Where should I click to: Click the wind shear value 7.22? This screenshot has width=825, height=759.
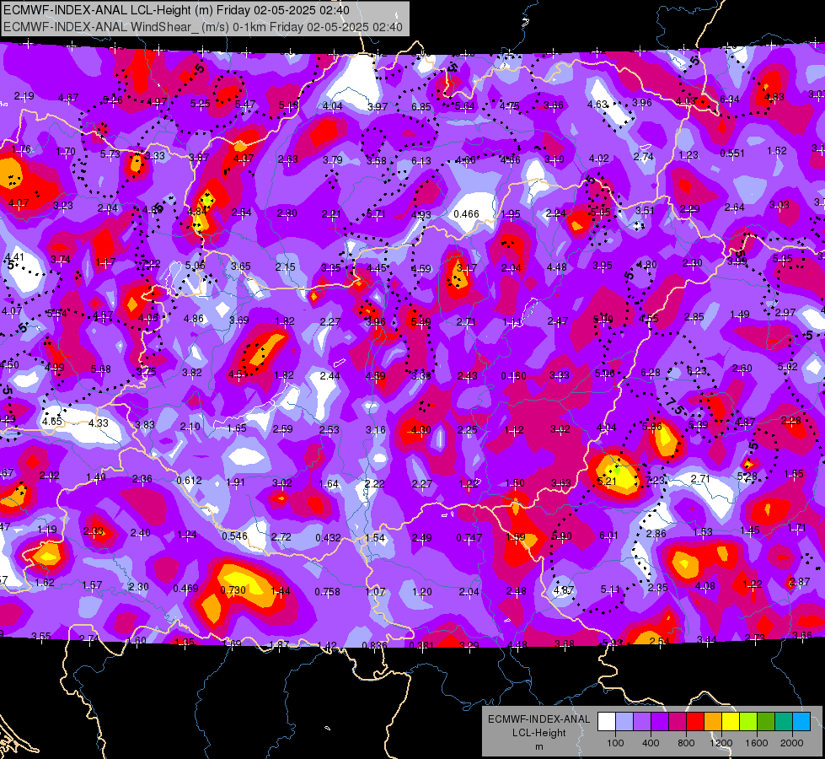point(151,264)
